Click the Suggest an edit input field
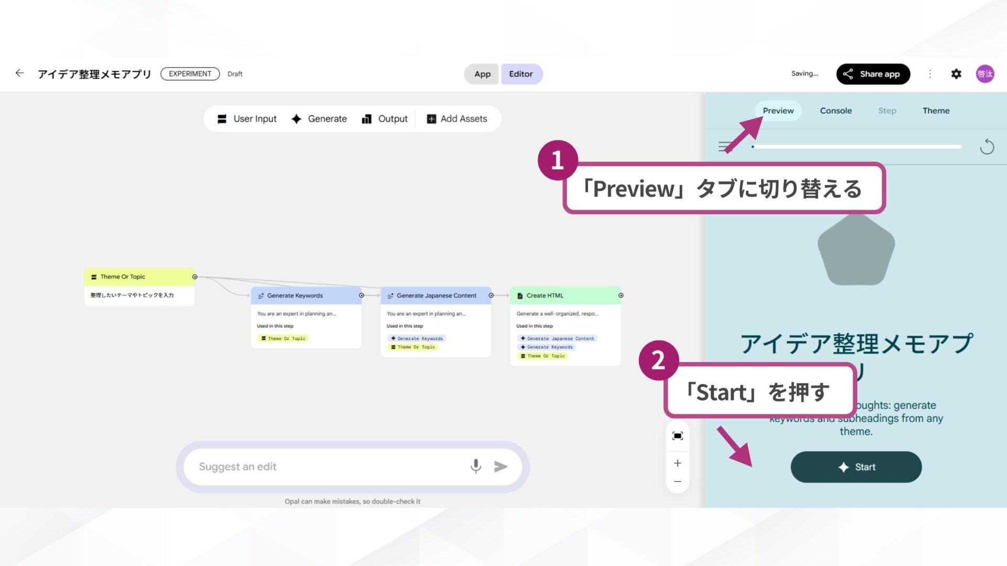This screenshot has height=566, width=1007. click(315, 466)
